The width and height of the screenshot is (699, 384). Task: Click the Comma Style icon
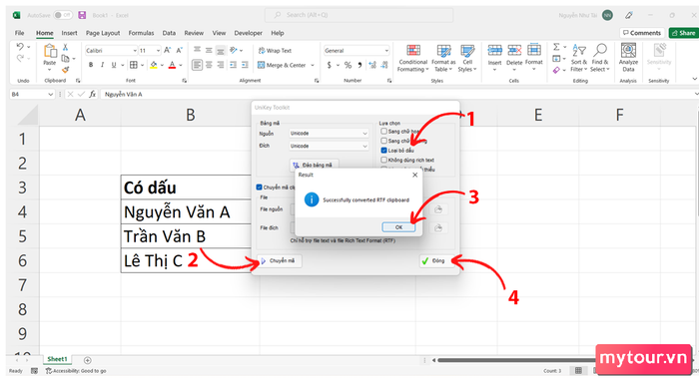tap(359, 65)
